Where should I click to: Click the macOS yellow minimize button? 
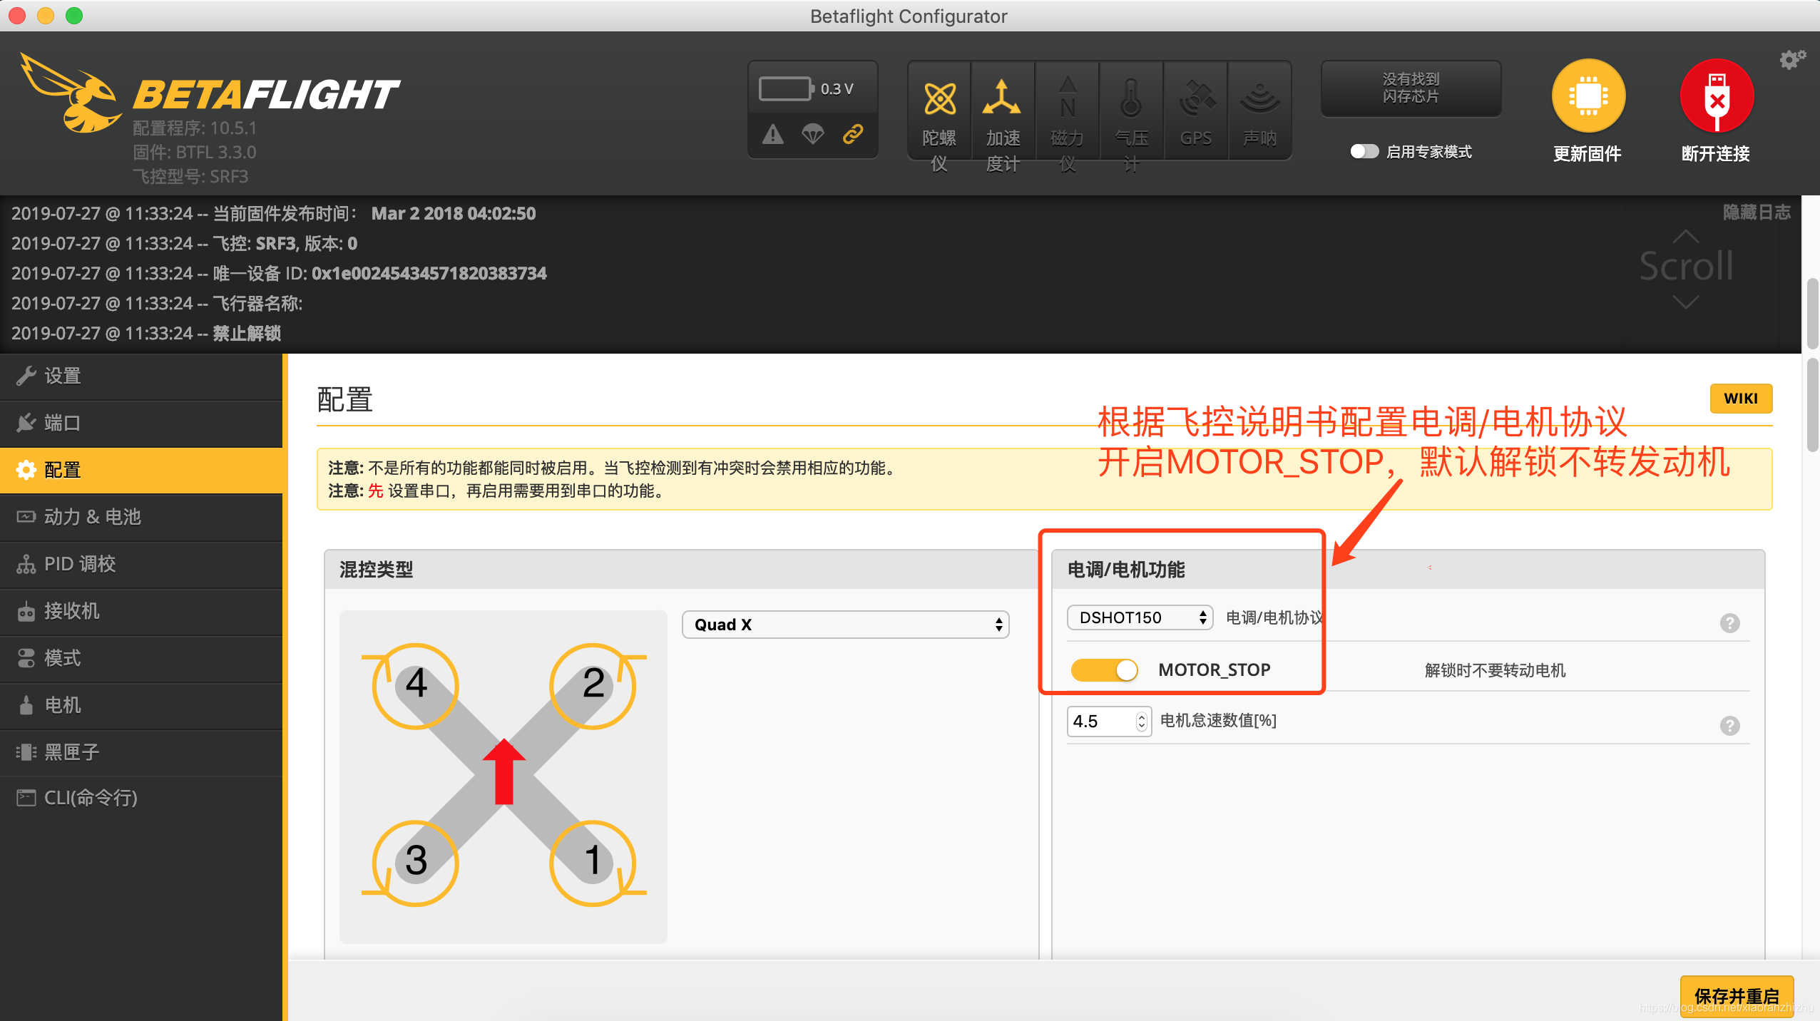[x=46, y=16]
